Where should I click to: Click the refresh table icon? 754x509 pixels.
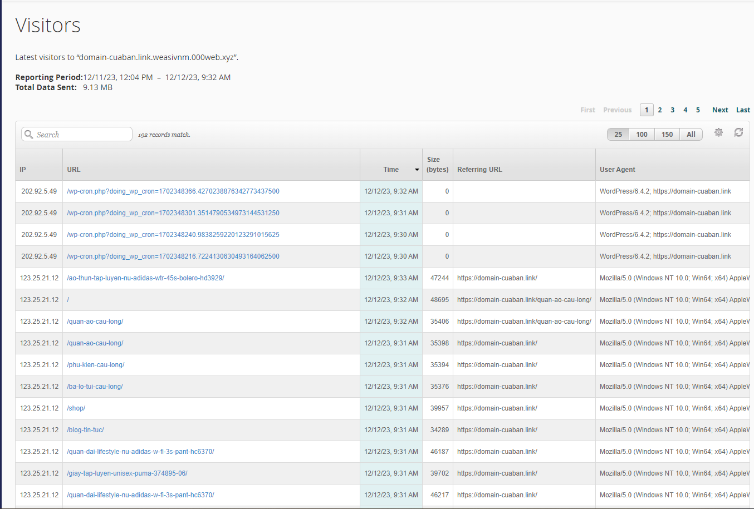click(x=738, y=132)
